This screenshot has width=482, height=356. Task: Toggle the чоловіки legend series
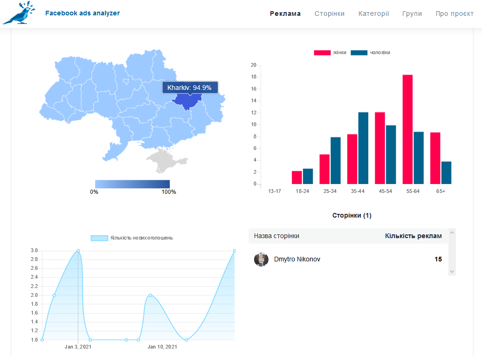tap(370, 53)
